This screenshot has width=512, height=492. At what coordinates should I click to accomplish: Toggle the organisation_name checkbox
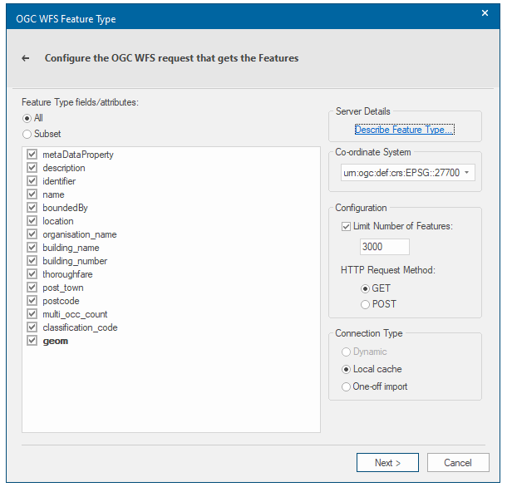(32, 234)
